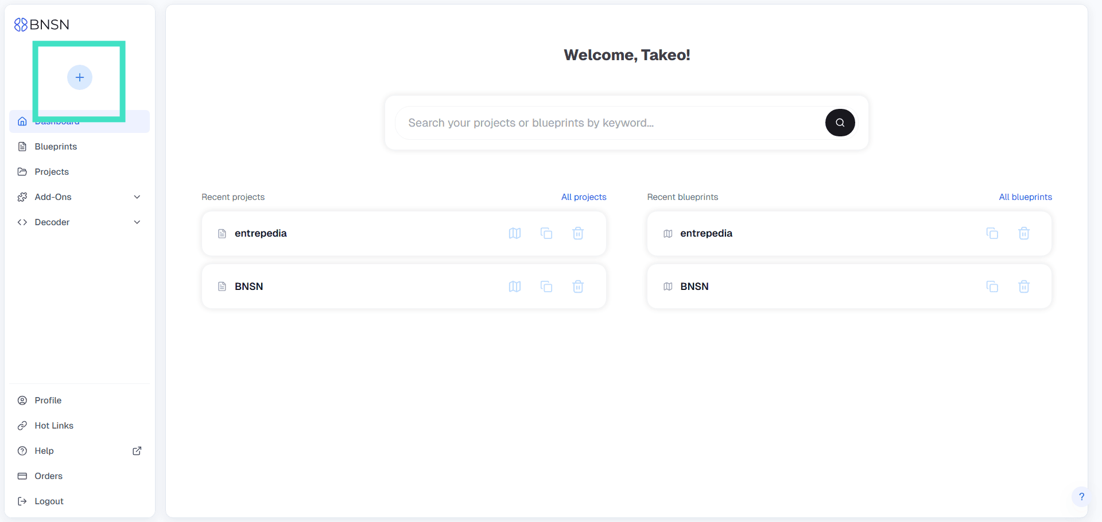
Task: Click the All blueprints link
Action: pos(1025,197)
